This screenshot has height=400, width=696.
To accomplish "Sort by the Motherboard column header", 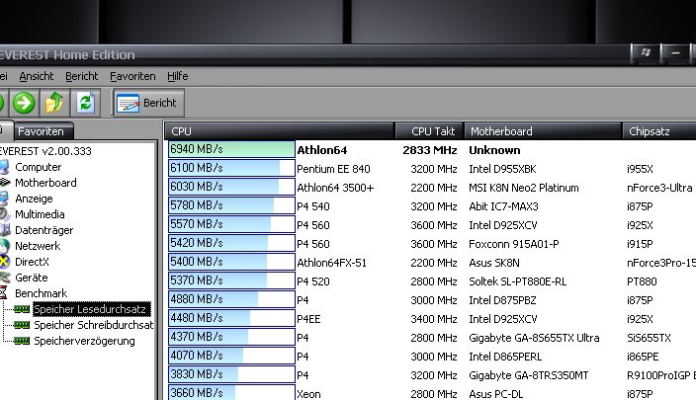I will pos(543,131).
